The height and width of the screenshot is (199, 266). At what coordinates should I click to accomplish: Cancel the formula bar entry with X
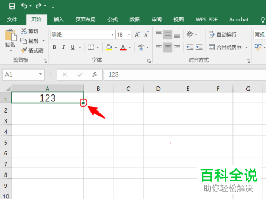click(65, 75)
